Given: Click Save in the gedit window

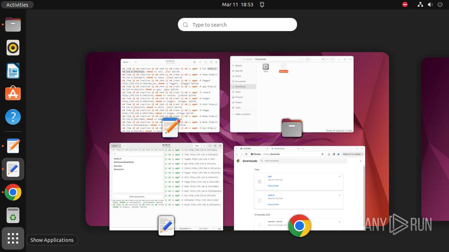Looking at the screenshot, I should pos(197,146).
